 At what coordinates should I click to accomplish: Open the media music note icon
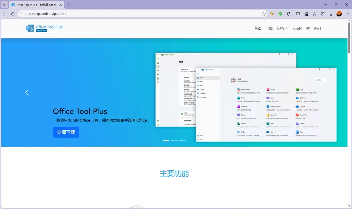pyautogui.click(x=306, y=14)
